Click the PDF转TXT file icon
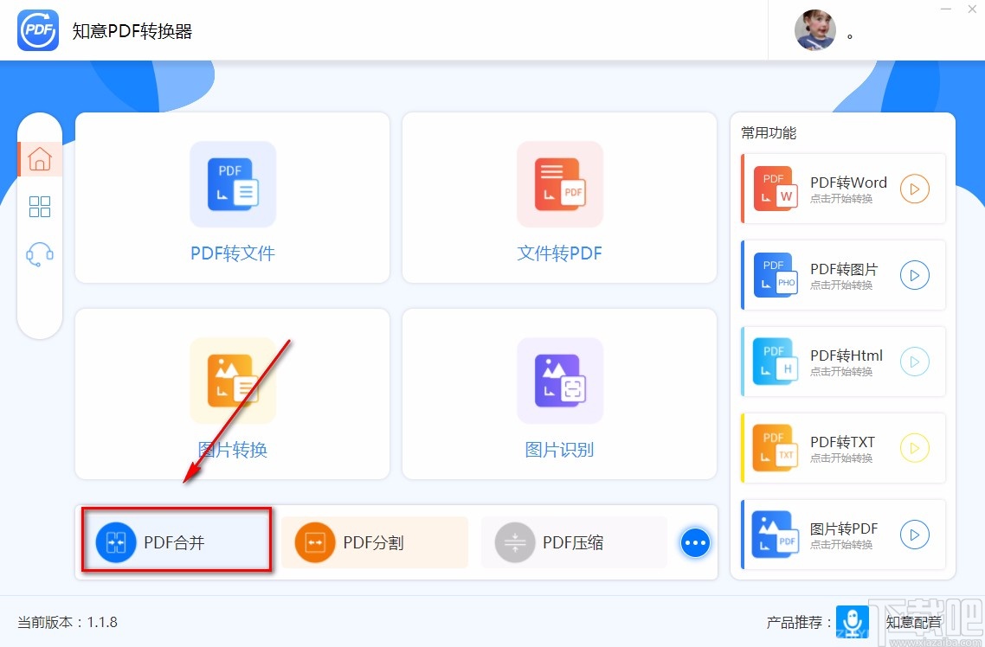Image resolution: width=985 pixels, height=647 pixels. (776, 448)
